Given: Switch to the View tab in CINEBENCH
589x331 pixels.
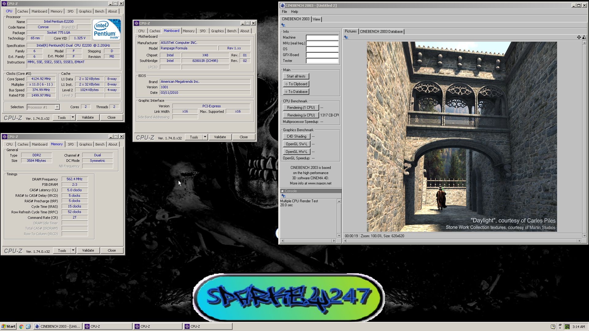Looking at the screenshot, I should coord(316,19).
